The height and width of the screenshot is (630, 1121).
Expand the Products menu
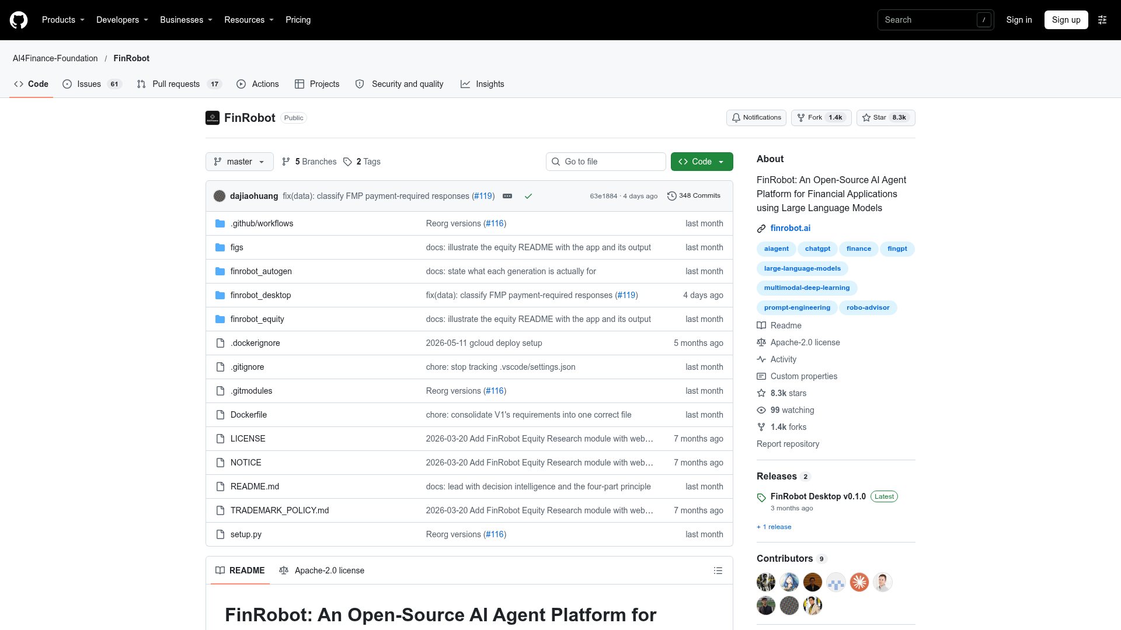[63, 20]
